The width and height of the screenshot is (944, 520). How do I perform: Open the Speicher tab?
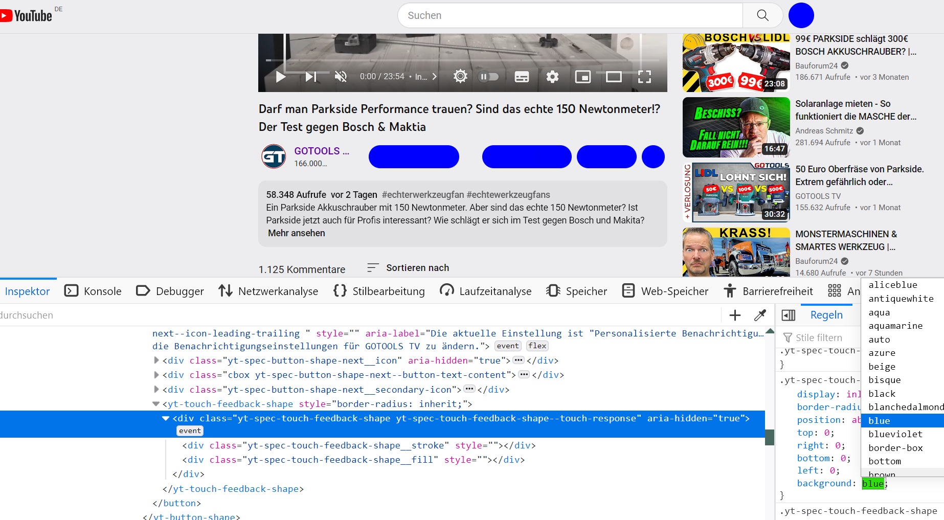[x=577, y=291]
